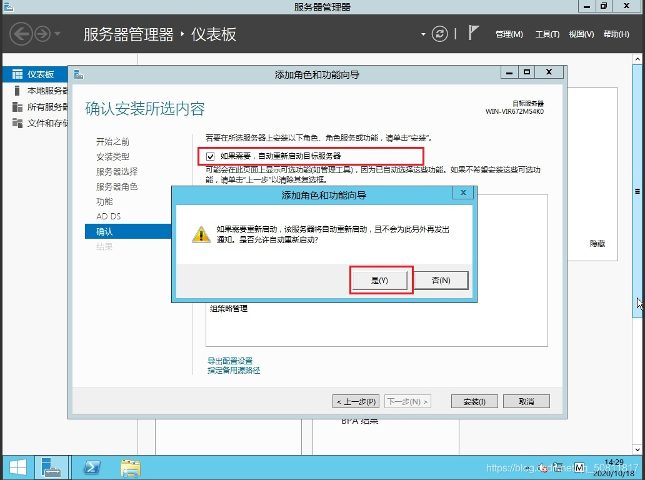Click the wizard title bar icon
This screenshot has height=480, width=645.
point(79,74)
